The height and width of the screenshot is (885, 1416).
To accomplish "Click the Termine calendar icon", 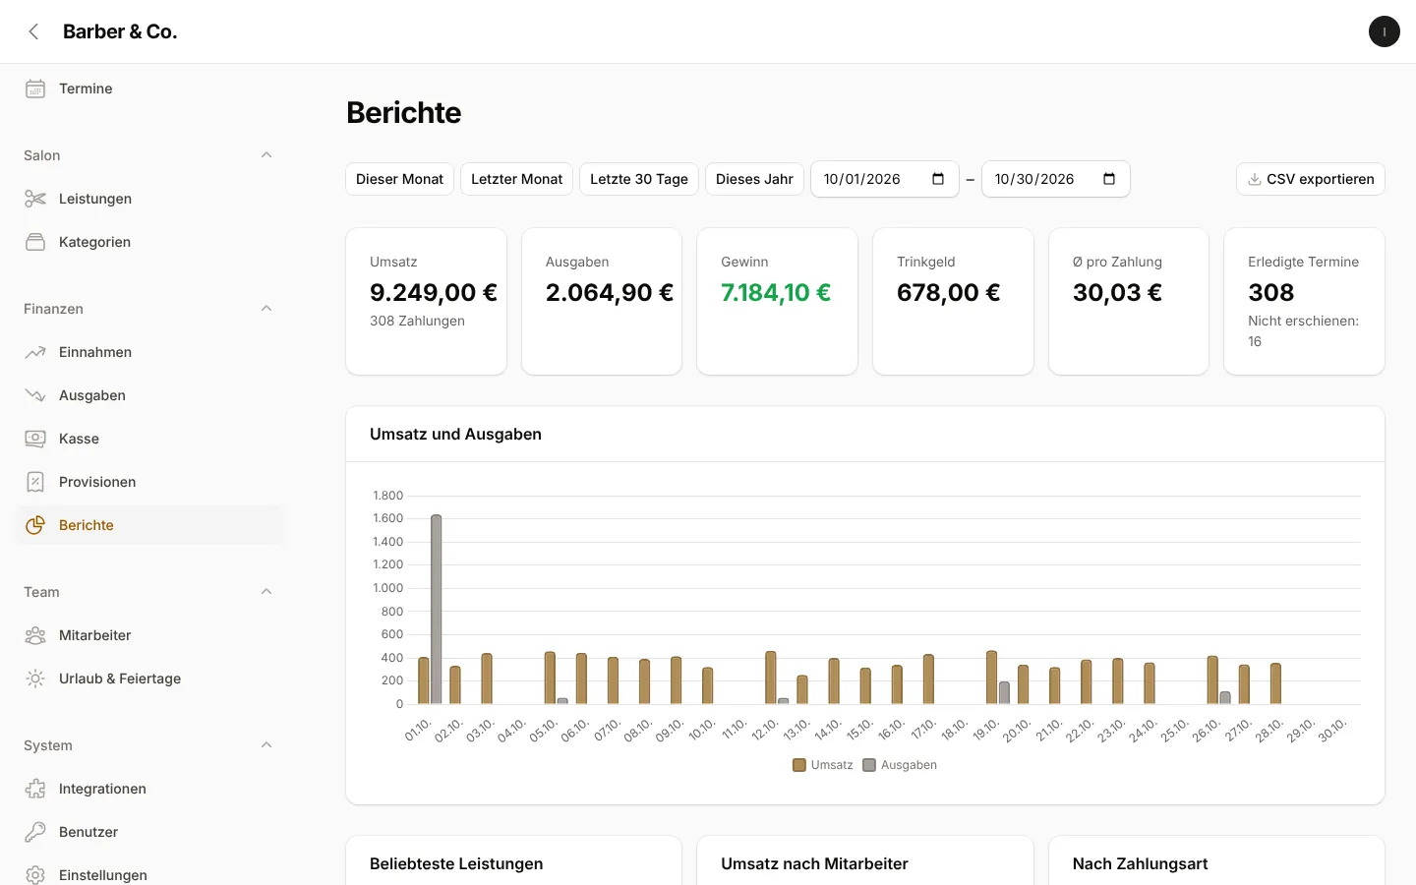I will click(35, 88).
